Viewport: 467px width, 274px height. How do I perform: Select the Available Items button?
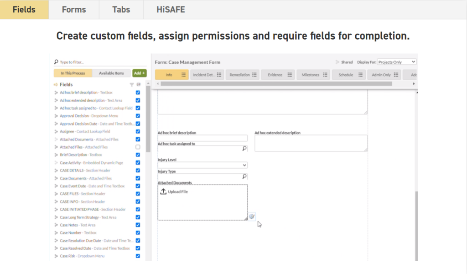111,73
